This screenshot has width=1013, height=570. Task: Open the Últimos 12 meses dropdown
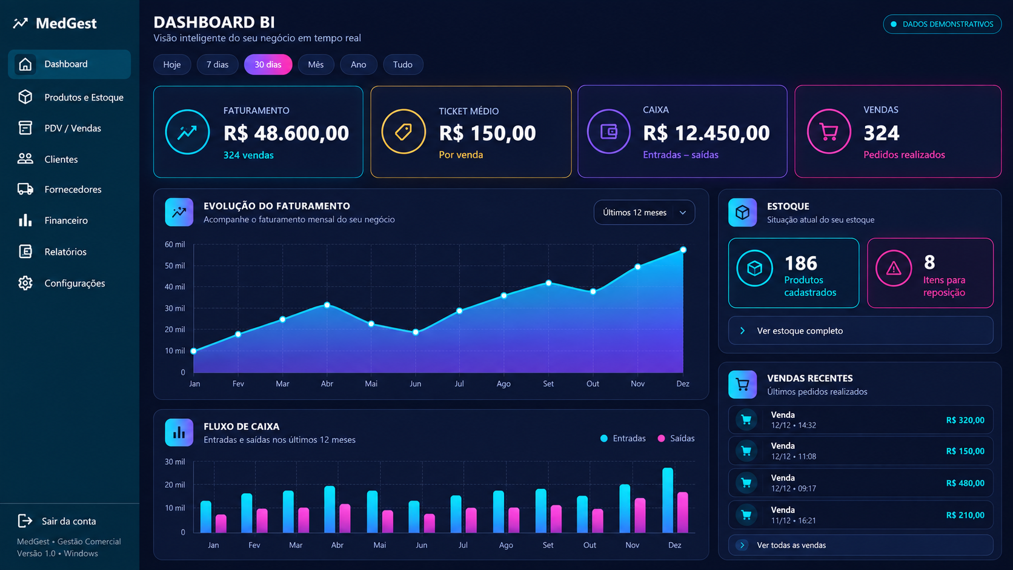pos(644,213)
